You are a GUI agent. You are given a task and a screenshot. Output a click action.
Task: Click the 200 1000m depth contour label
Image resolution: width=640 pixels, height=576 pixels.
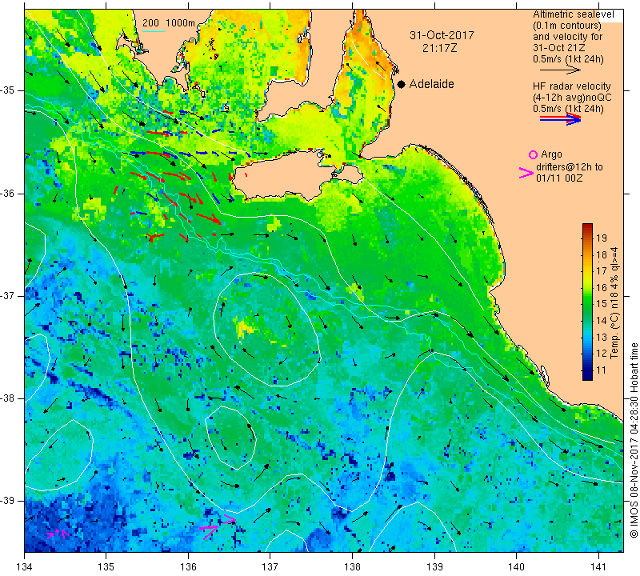[169, 23]
